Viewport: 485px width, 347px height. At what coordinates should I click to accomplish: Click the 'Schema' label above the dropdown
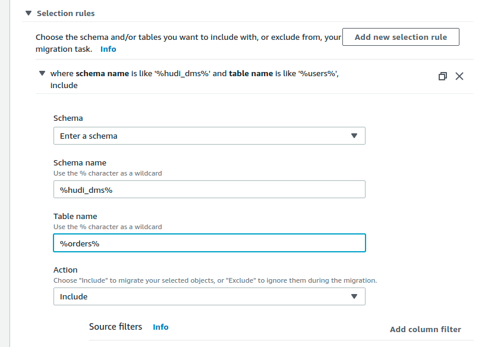pyautogui.click(x=68, y=118)
